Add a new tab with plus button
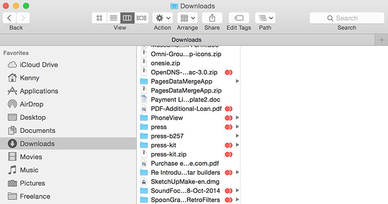The image size is (388, 204). 381,40
